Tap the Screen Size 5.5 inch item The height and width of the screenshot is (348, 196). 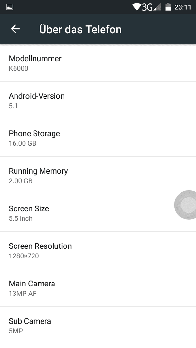[98, 213]
